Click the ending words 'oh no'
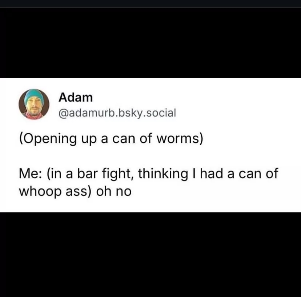The height and width of the screenshot is (297, 301). point(114,191)
